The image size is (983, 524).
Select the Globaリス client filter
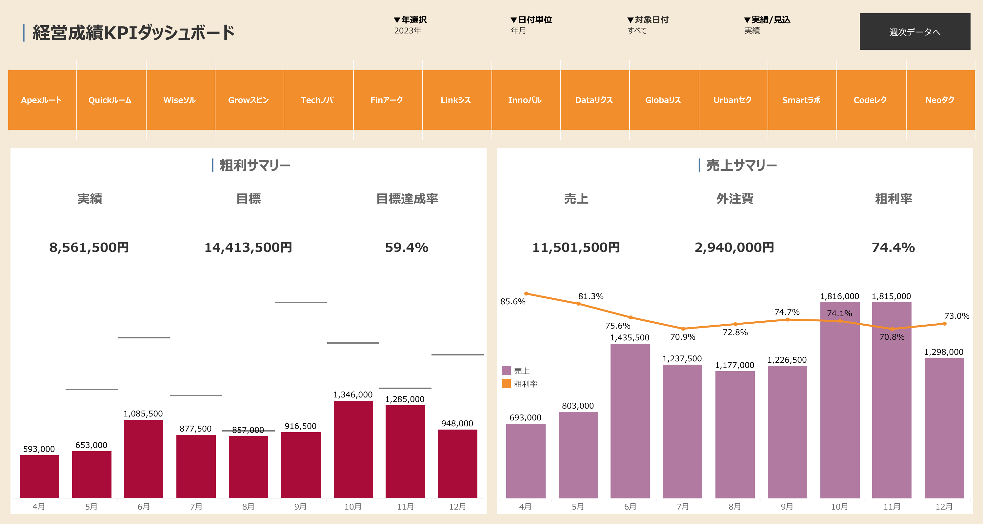(x=663, y=100)
